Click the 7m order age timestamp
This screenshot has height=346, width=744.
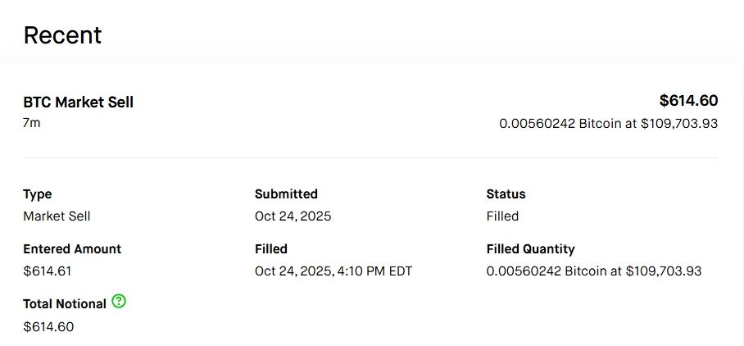point(32,123)
